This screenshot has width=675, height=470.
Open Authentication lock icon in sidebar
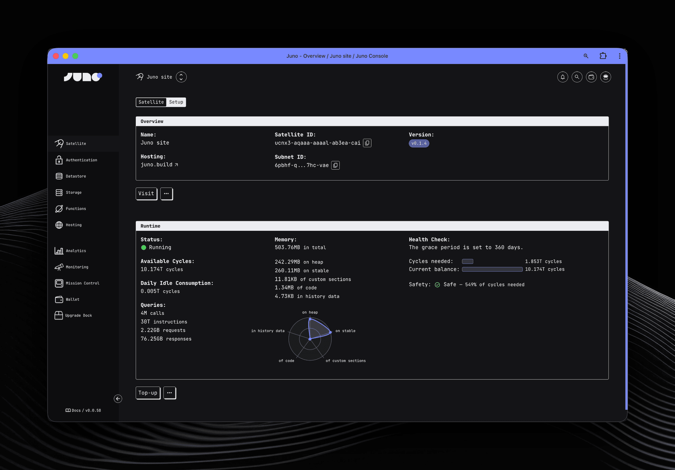tap(59, 160)
